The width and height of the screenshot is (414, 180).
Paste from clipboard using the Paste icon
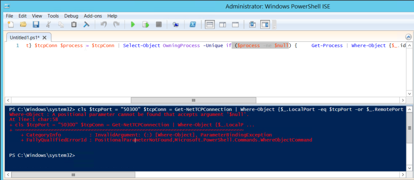pyautogui.click(x=74, y=25)
